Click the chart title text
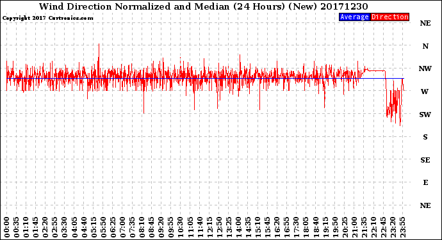The width and height of the screenshot is (442, 240). click(x=203, y=6)
